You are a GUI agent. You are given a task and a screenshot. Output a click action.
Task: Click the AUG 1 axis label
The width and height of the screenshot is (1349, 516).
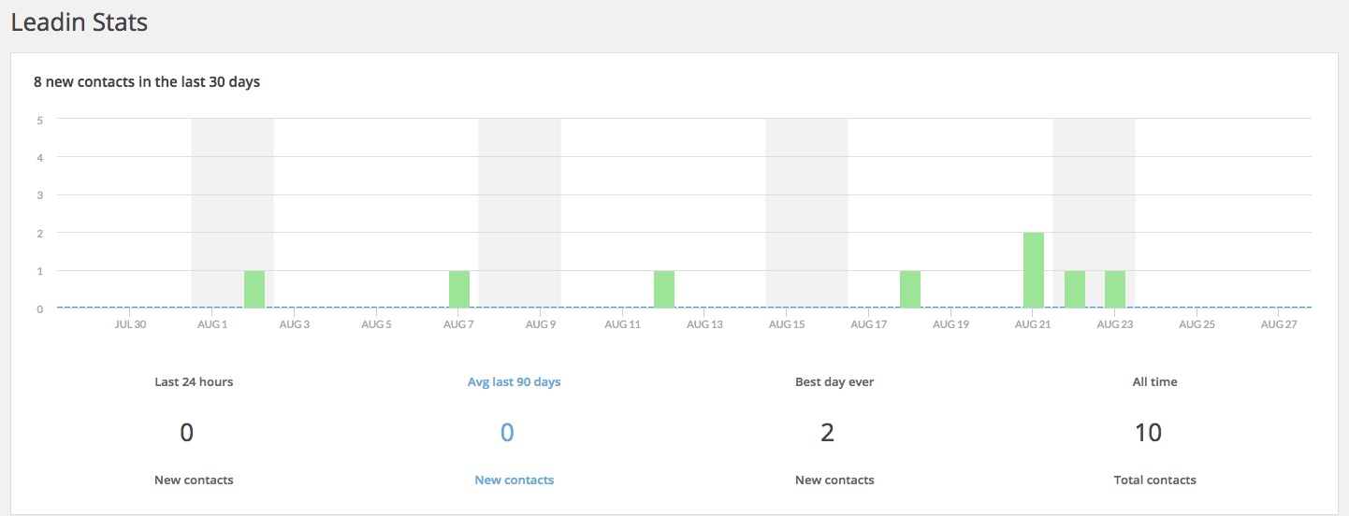[x=212, y=325]
